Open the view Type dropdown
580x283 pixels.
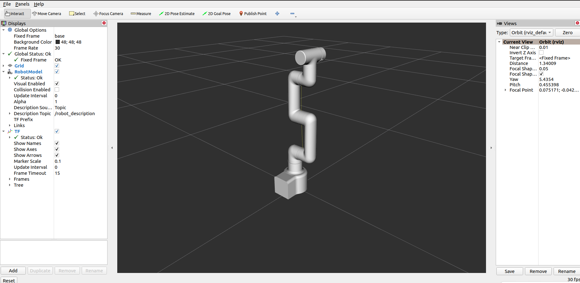531,33
